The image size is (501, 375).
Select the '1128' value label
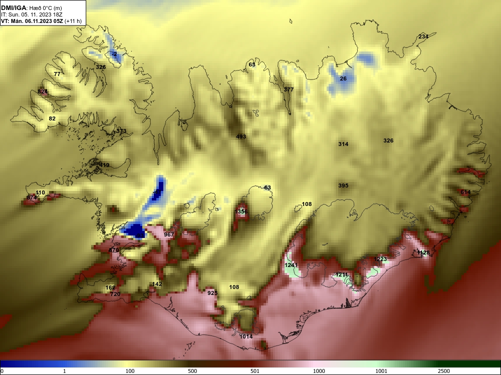[424, 252]
